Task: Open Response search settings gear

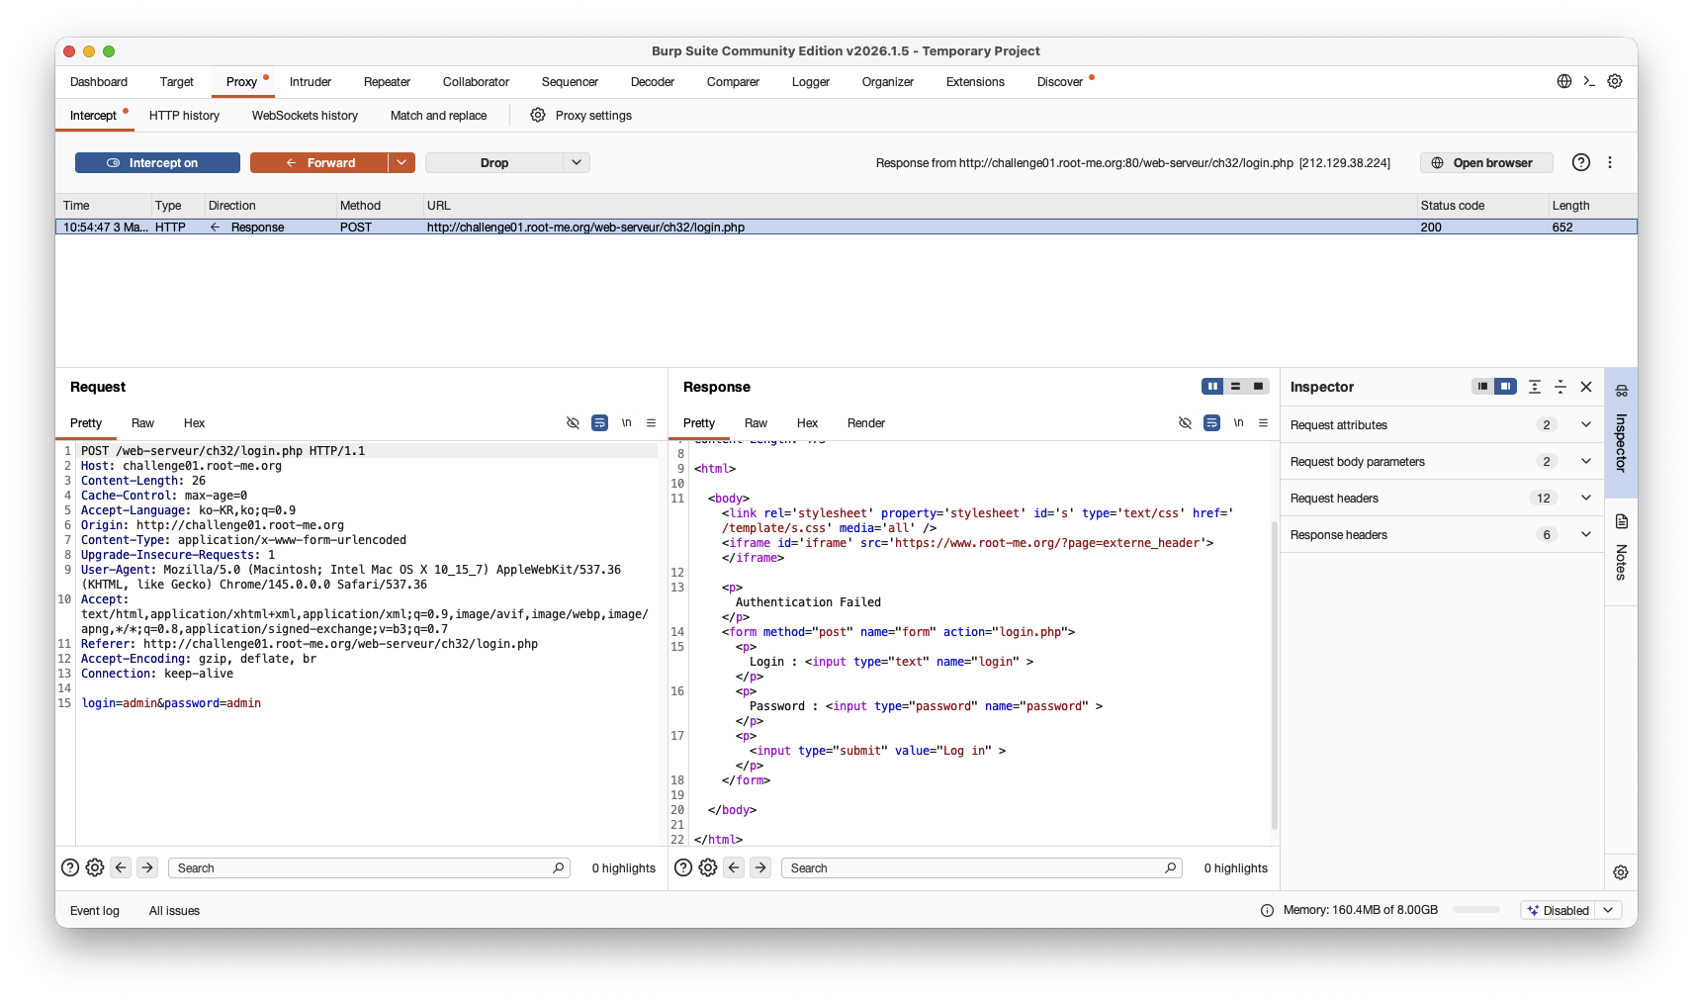Action: [708, 867]
